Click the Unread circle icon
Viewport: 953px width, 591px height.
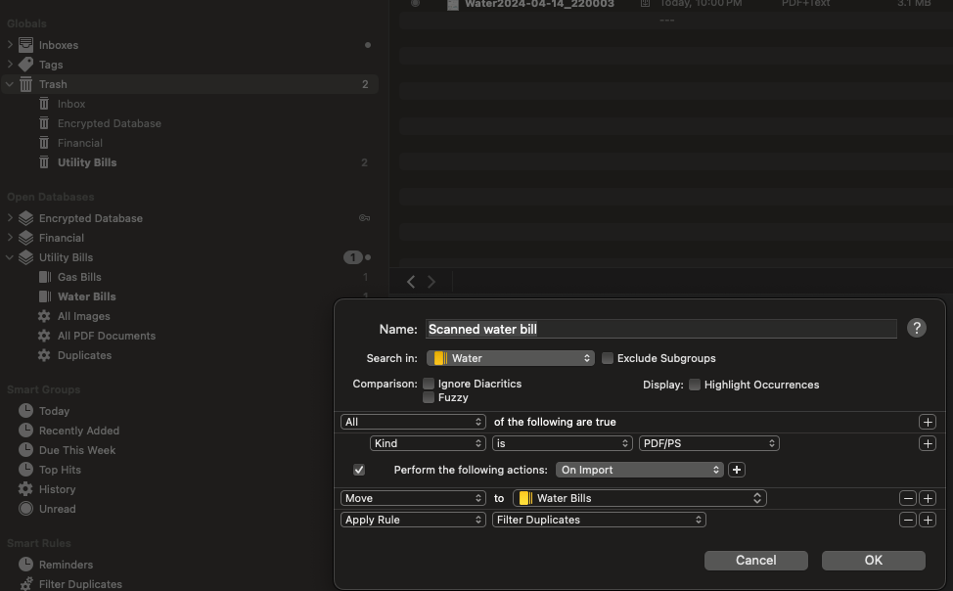pyautogui.click(x=25, y=508)
